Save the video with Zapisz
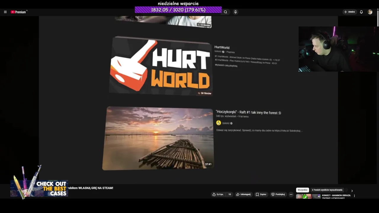The height and width of the screenshot is (213, 379). coord(261,194)
